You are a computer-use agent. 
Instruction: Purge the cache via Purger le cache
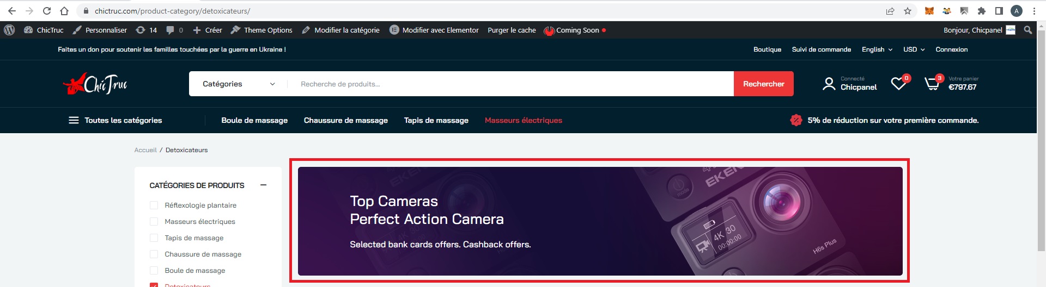click(512, 30)
